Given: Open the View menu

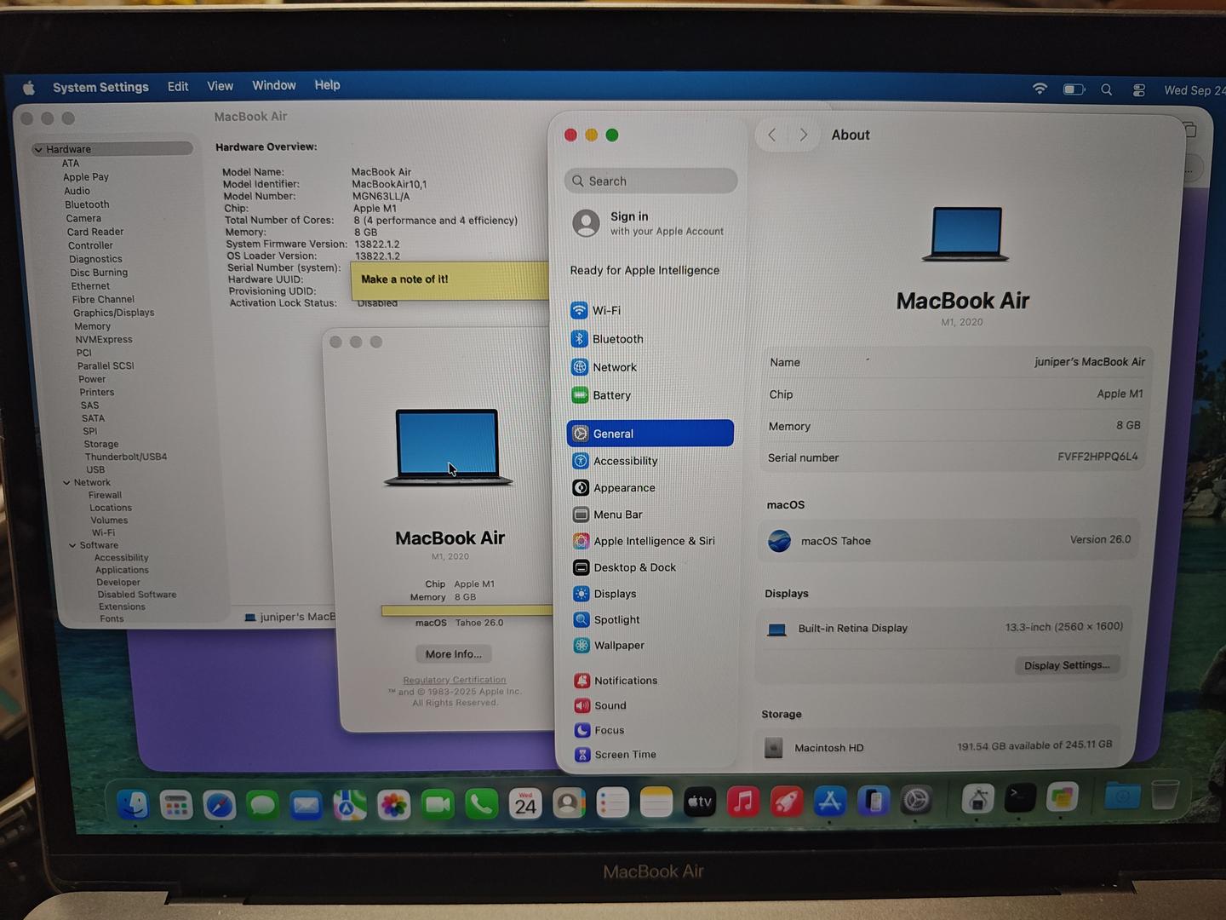Looking at the screenshot, I should click(x=220, y=86).
